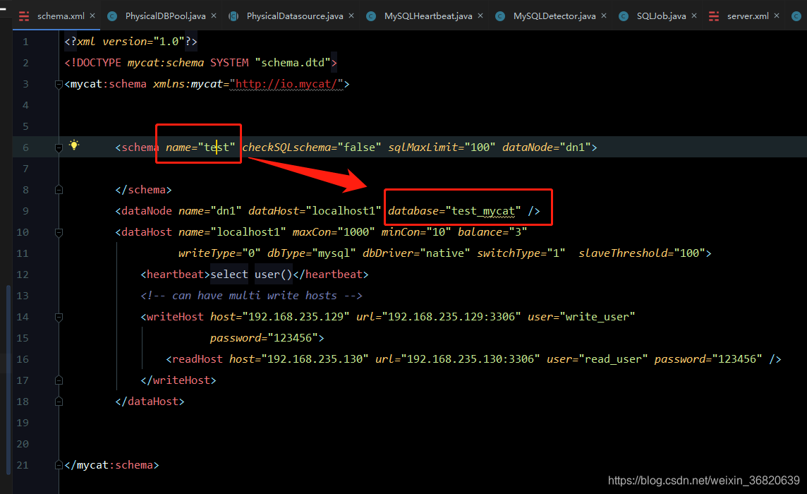Viewport: 807px width, 494px height.
Task: Click user="read_user" attribute
Action: pyautogui.click(x=597, y=359)
